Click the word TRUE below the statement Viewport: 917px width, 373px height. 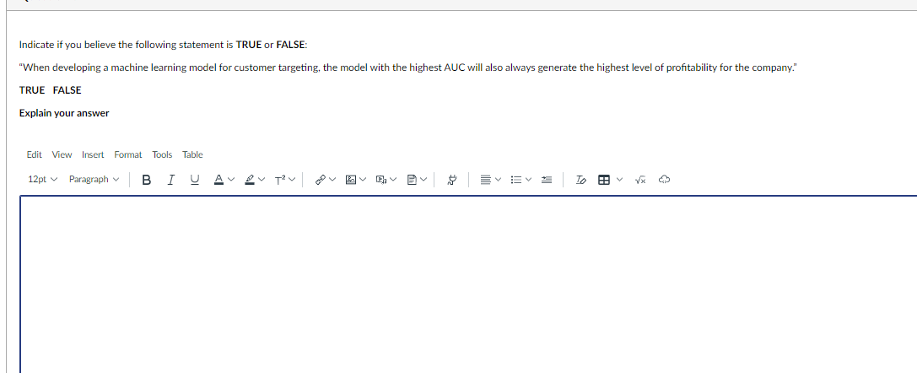[x=31, y=90]
